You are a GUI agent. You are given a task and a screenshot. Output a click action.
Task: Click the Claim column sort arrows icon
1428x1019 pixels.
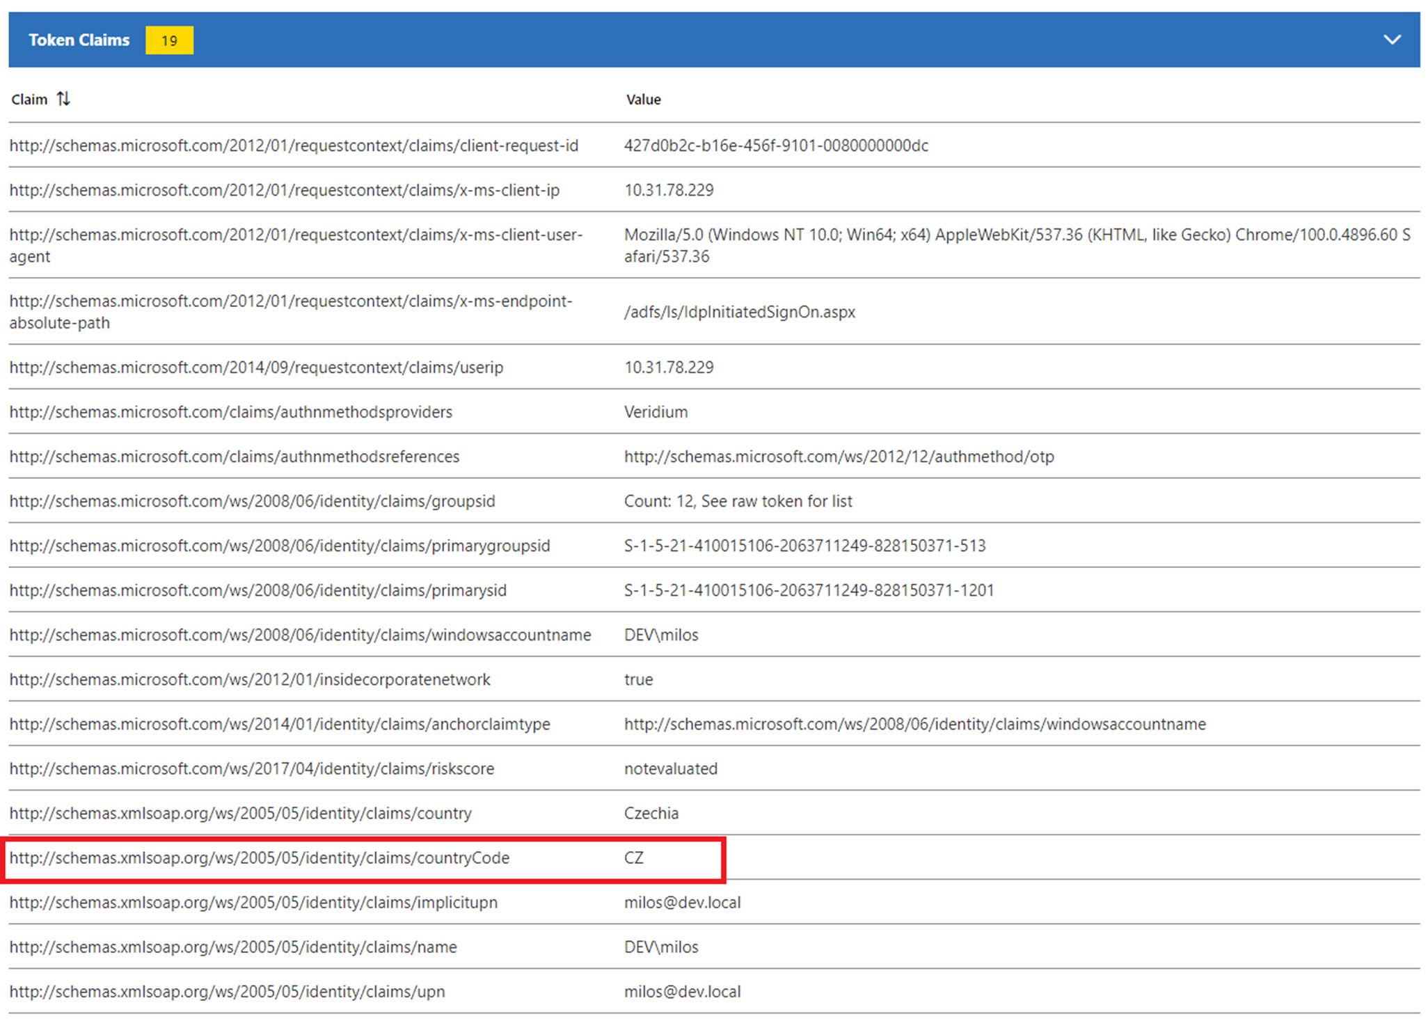point(63,99)
